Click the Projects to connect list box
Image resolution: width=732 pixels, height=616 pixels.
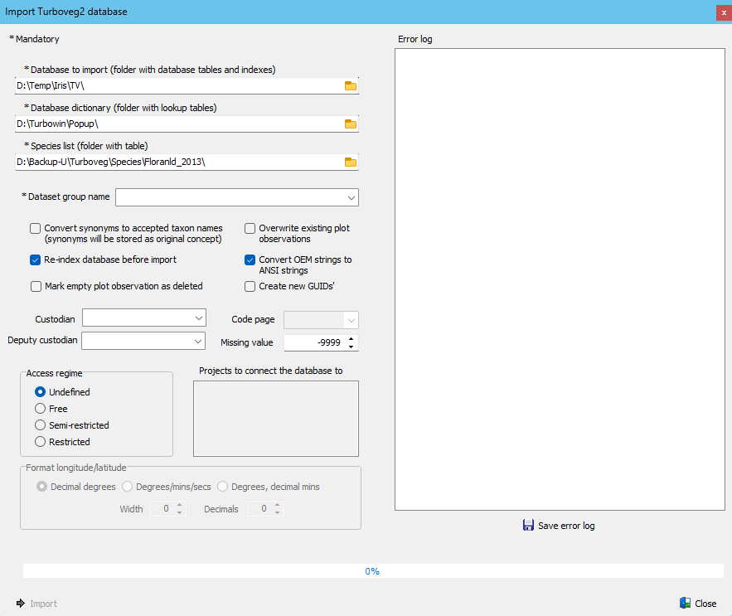(x=275, y=419)
